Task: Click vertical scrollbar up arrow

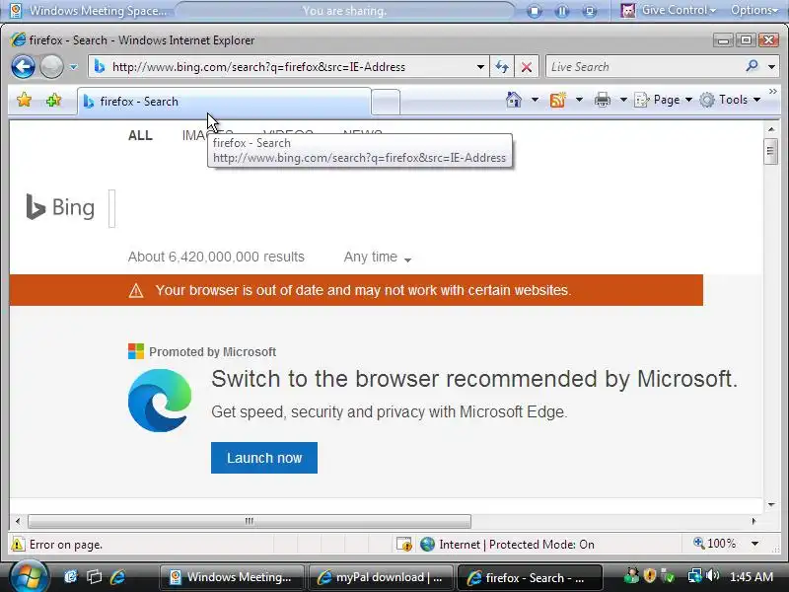Action: coord(771,129)
